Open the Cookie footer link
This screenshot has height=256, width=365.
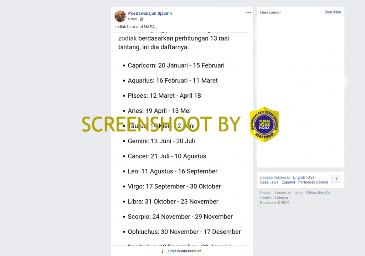pos(266,198)
